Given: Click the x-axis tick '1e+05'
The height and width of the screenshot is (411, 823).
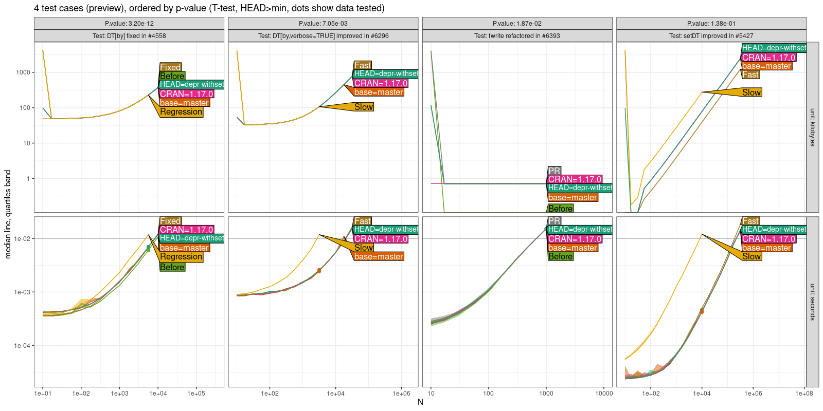Looking at the screenshot, I should (x=196, y=394).
